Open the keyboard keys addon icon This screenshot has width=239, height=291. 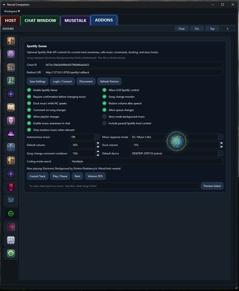pos(11,240)
